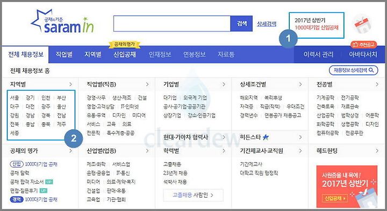Open 기간제교사 link

click(251, 164)
